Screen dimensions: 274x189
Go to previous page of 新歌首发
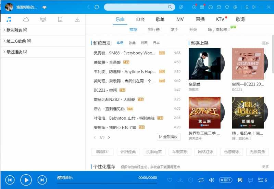coord(95,137)
